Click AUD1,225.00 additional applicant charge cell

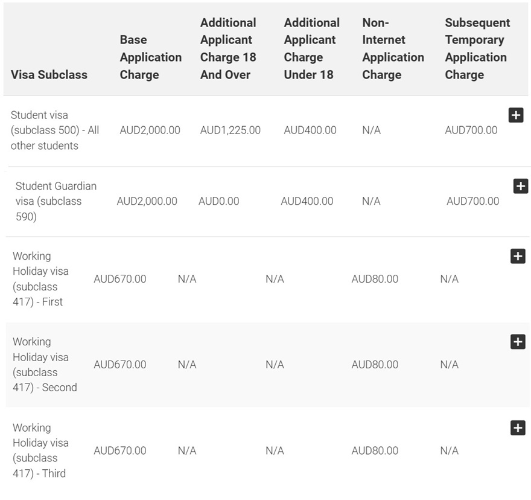pos(230,130)
